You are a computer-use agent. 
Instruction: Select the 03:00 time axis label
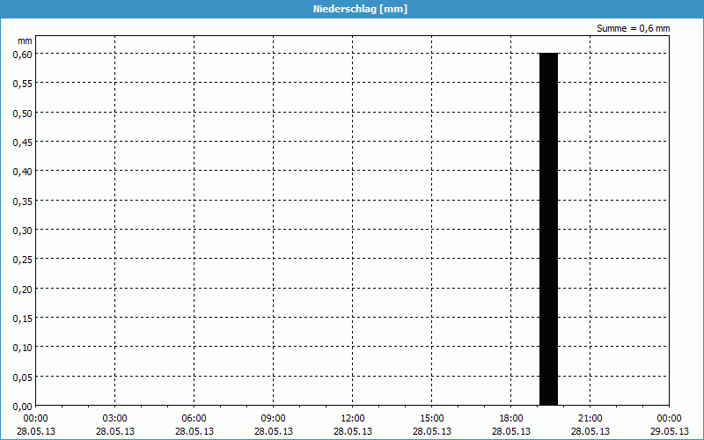[x=114, y=418]
